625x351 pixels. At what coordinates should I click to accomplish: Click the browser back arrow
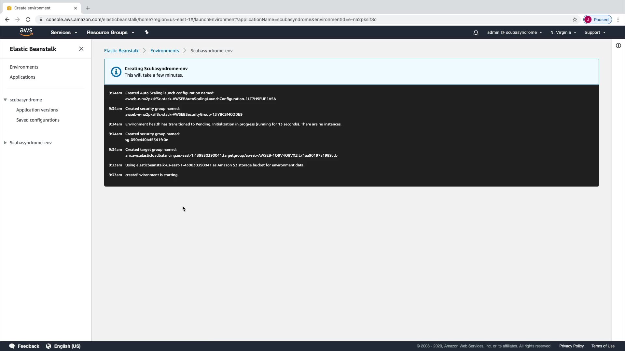pyautogui.click(x=7, y=19)
